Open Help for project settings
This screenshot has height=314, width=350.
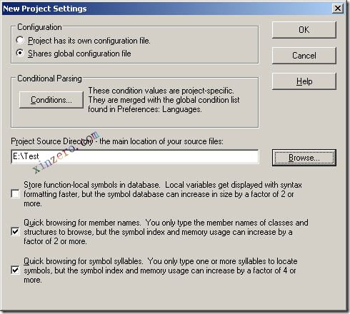304,81
